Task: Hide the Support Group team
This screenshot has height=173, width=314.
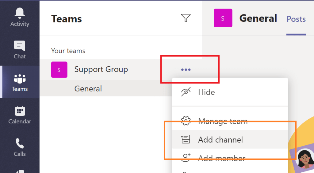Action: (x=206, y=92)
